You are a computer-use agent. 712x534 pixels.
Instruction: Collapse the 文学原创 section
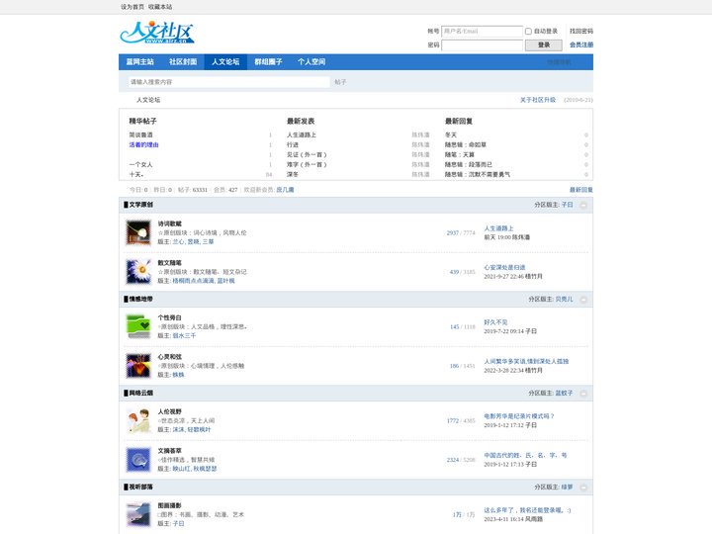583,206
